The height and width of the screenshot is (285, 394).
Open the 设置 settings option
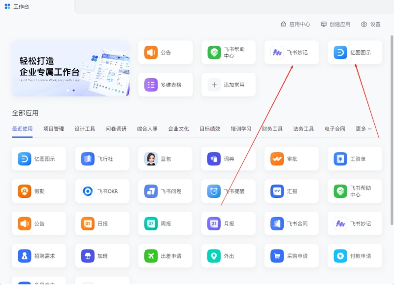(x=372, y=24)
